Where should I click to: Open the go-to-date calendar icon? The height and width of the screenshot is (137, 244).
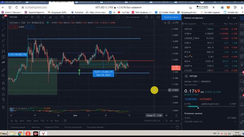coord(65,121)
